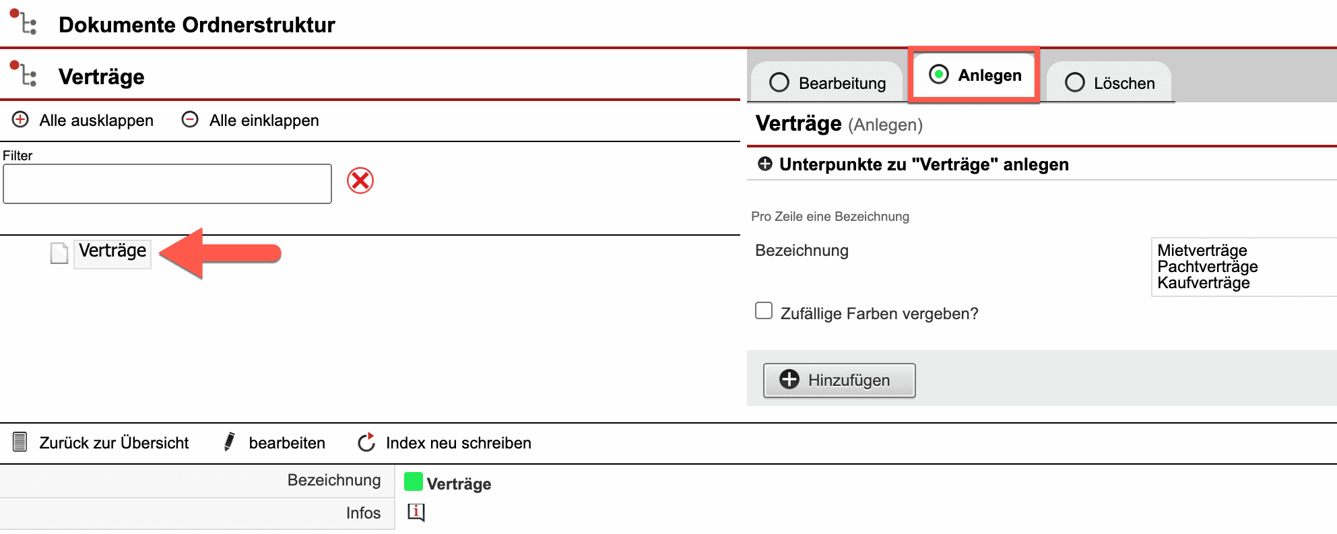Select the Bearbeitung radio button
1337x534 pixels.
(x=779, y=83)
